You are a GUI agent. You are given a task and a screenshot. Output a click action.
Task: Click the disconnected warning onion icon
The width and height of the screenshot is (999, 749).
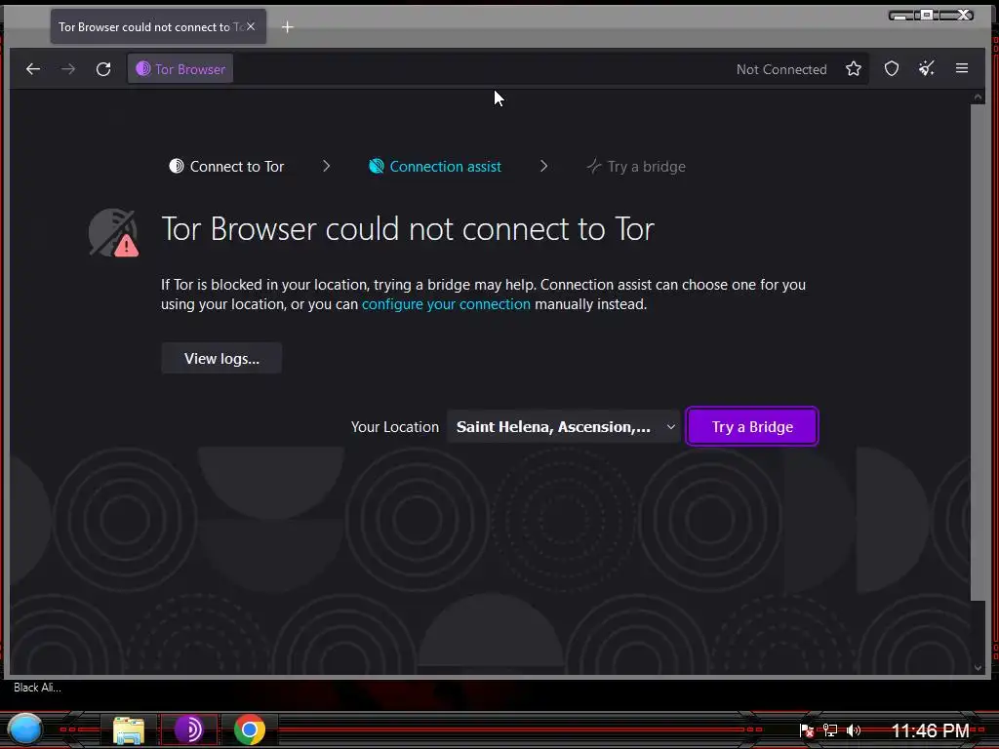114,232
